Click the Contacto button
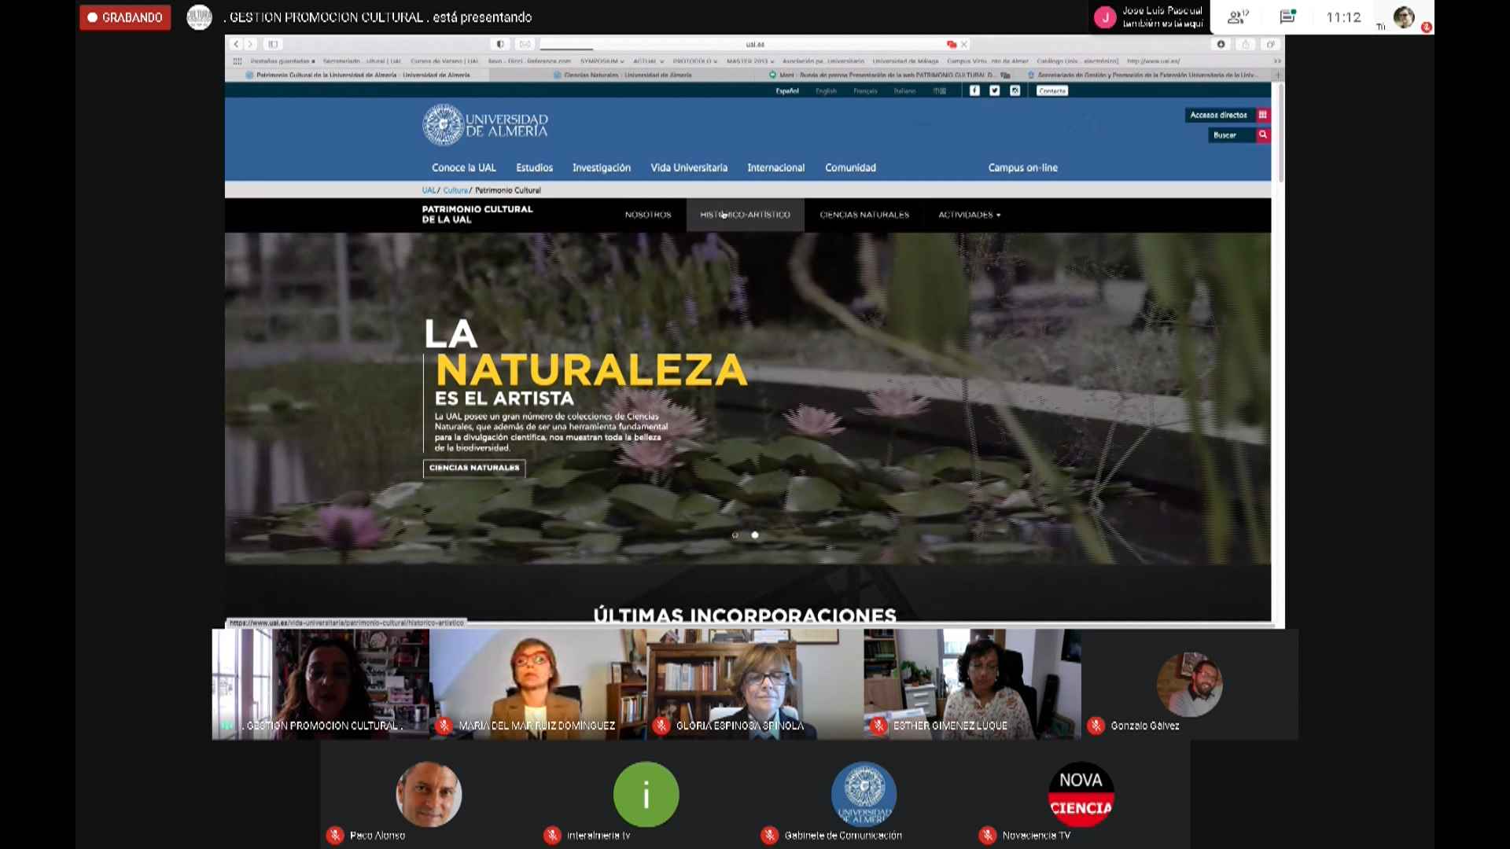Viewport: 1510px width, 849px height. 1051,91
